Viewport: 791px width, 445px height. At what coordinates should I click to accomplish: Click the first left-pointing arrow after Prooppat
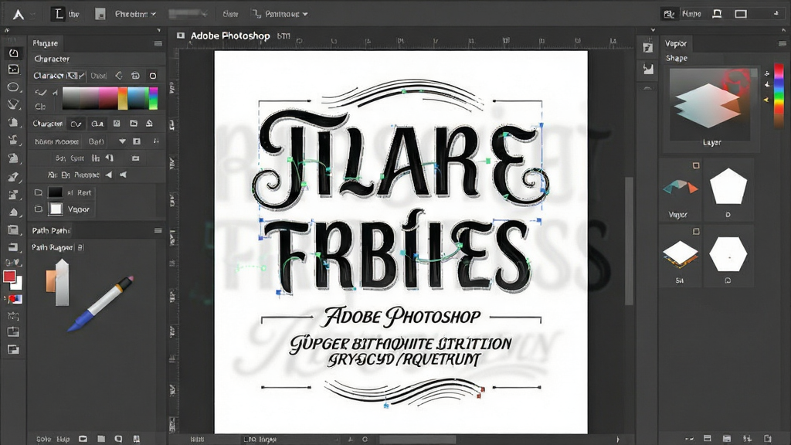point(109,175)
